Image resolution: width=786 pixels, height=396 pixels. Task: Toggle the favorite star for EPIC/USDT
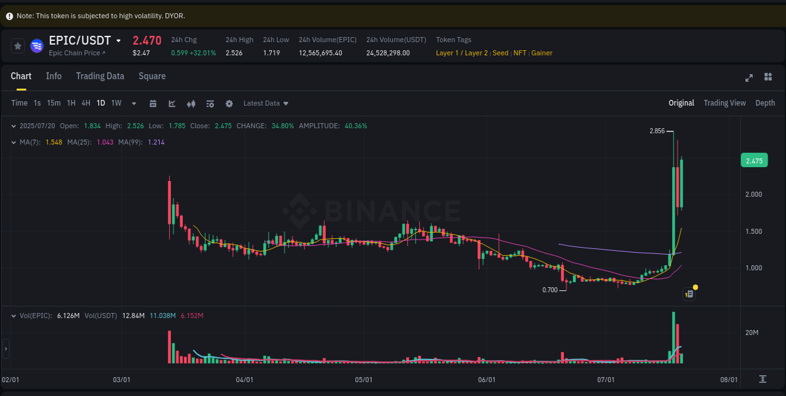[18, 46]
